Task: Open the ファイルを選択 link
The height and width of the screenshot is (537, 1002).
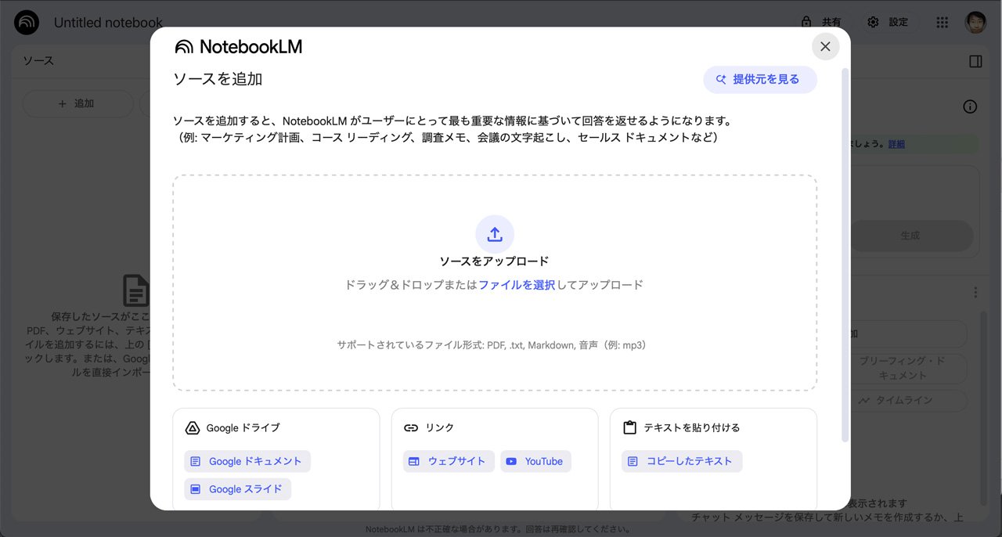Action: 517,285
